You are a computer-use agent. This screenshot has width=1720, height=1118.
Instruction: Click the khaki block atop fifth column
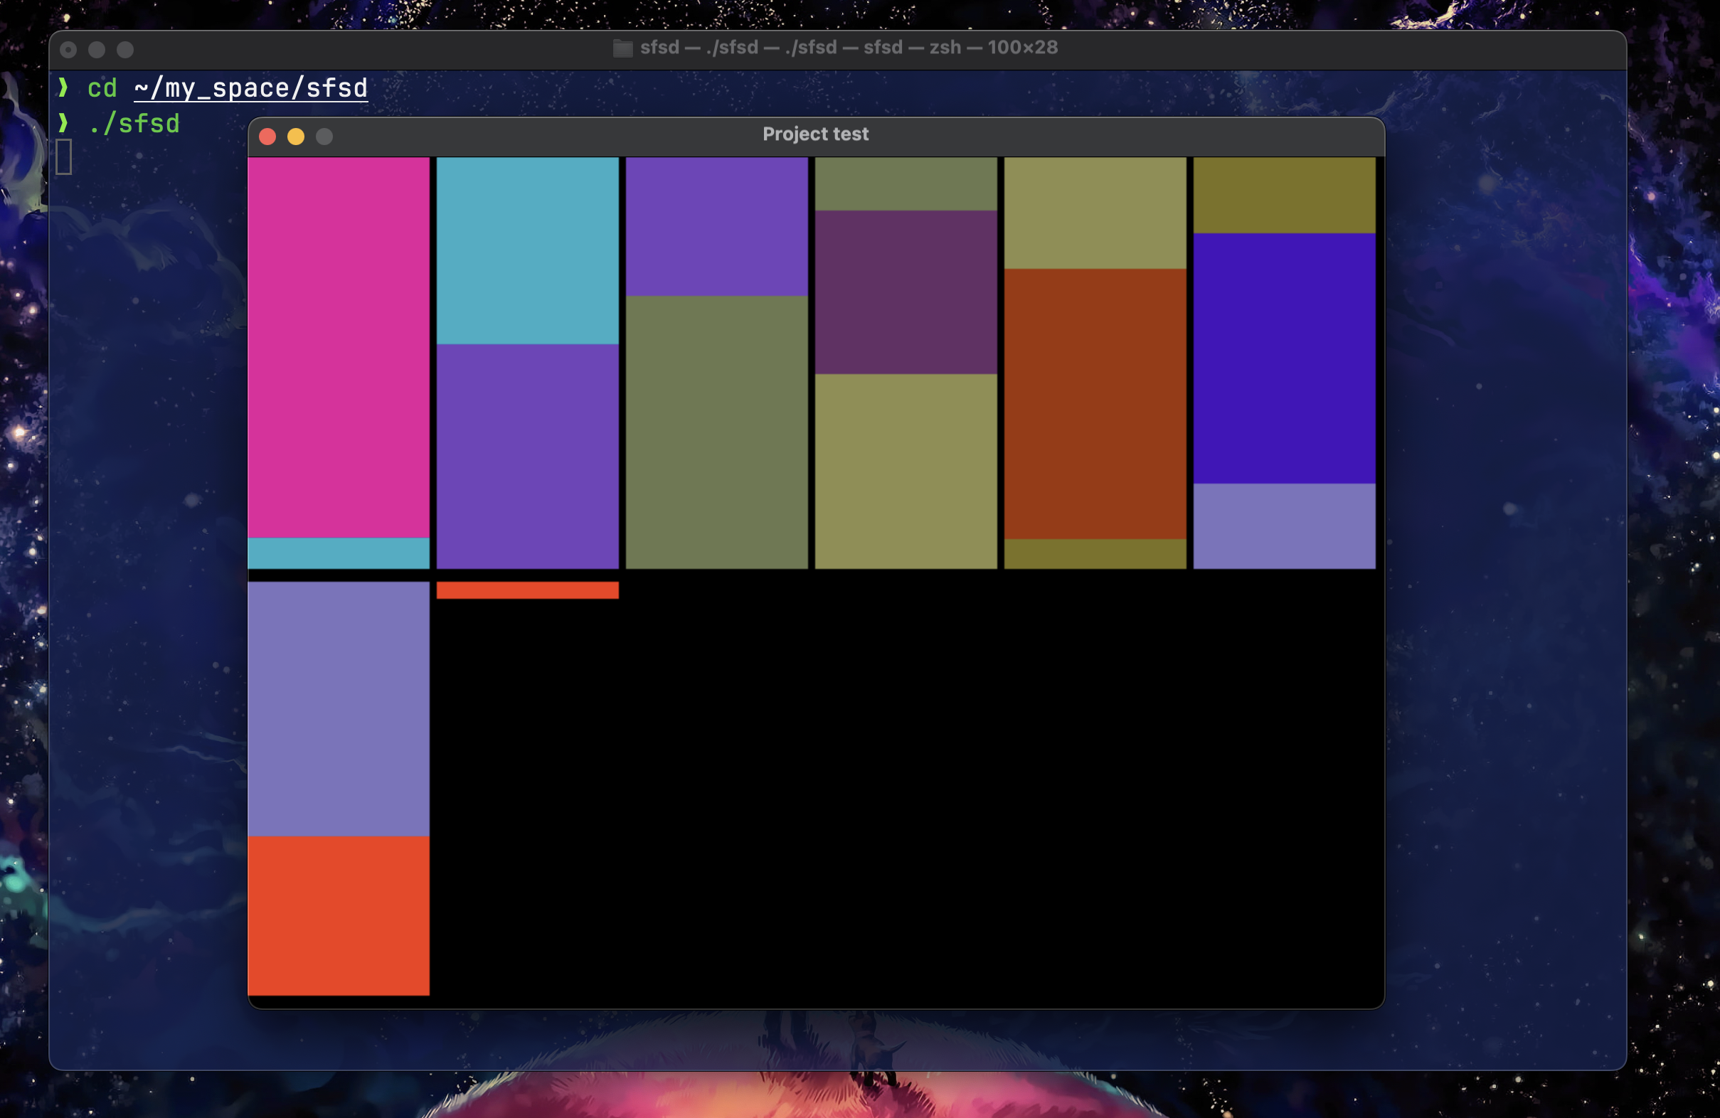1094,213
